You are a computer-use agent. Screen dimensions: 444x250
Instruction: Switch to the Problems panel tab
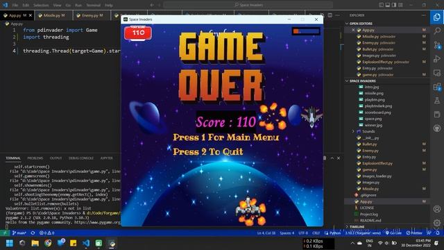tap(35, 158)
